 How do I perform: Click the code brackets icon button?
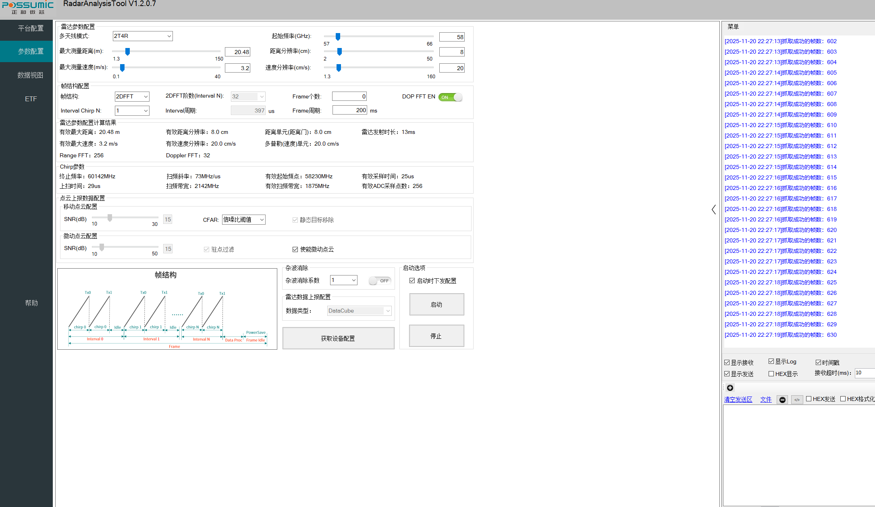[797, 400]
